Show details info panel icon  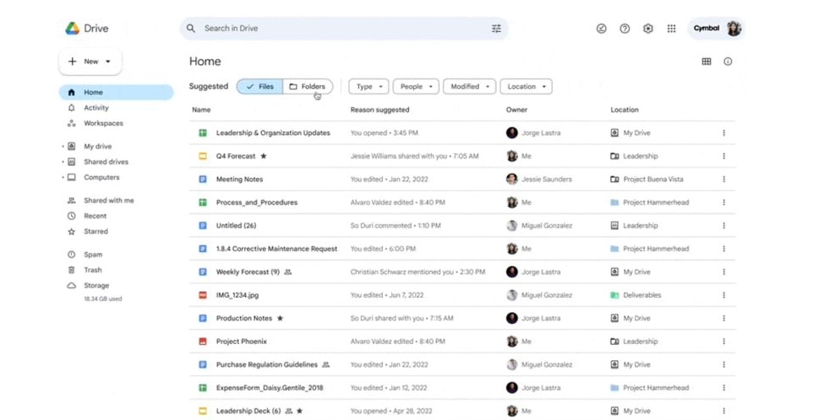pos(728,62)
